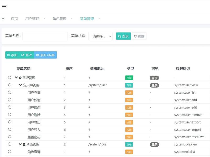Click the system:user:import permission text
The height and width of the screenshot is (157, 210).
pyautogui.click(x=188, y=130)
